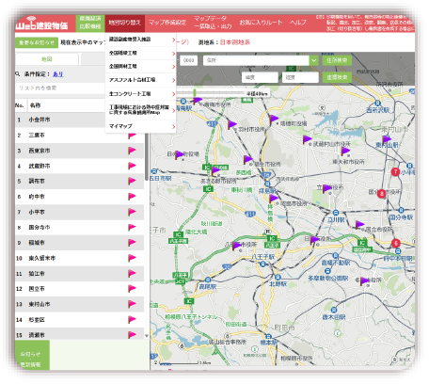Click the Web建設物価 logo

tap(42, 24)
